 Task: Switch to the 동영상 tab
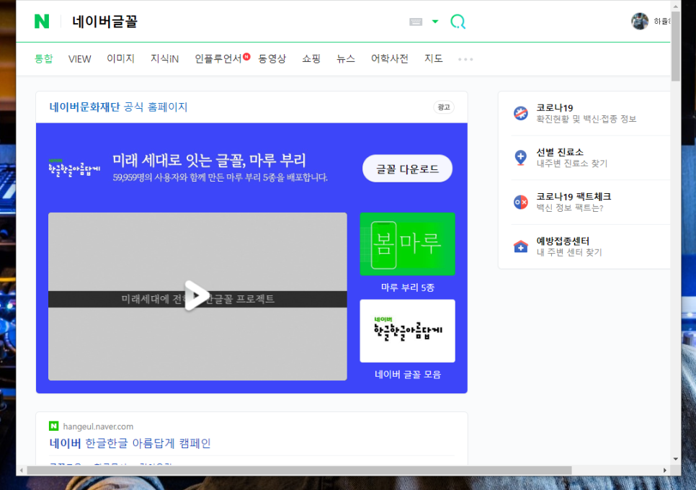coord(272,58)
